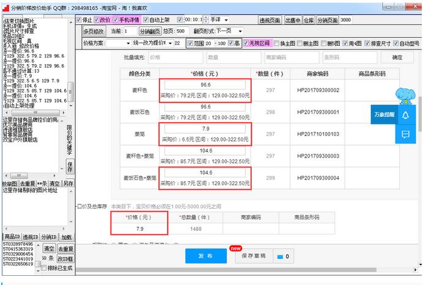Toggle the 用4图 checkbox

click(345, 43)
